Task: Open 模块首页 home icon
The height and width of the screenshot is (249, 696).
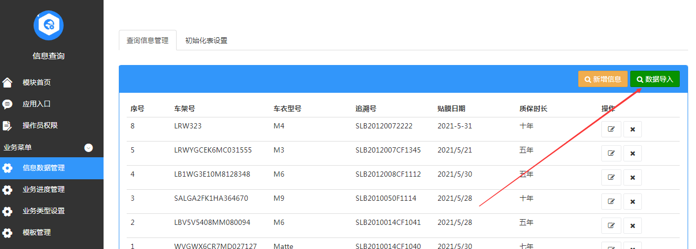Action: [x=7, y=82]
